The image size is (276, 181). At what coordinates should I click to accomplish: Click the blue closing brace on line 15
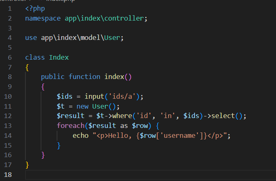point(59,146)
